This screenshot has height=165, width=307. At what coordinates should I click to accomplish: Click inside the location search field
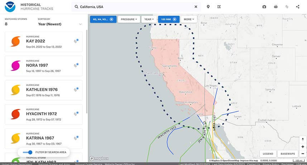[x=136, y=7]
